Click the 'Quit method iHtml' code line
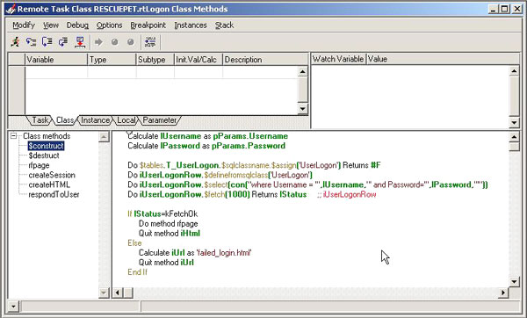The image size is (527, 318). [x=170, y=234]
